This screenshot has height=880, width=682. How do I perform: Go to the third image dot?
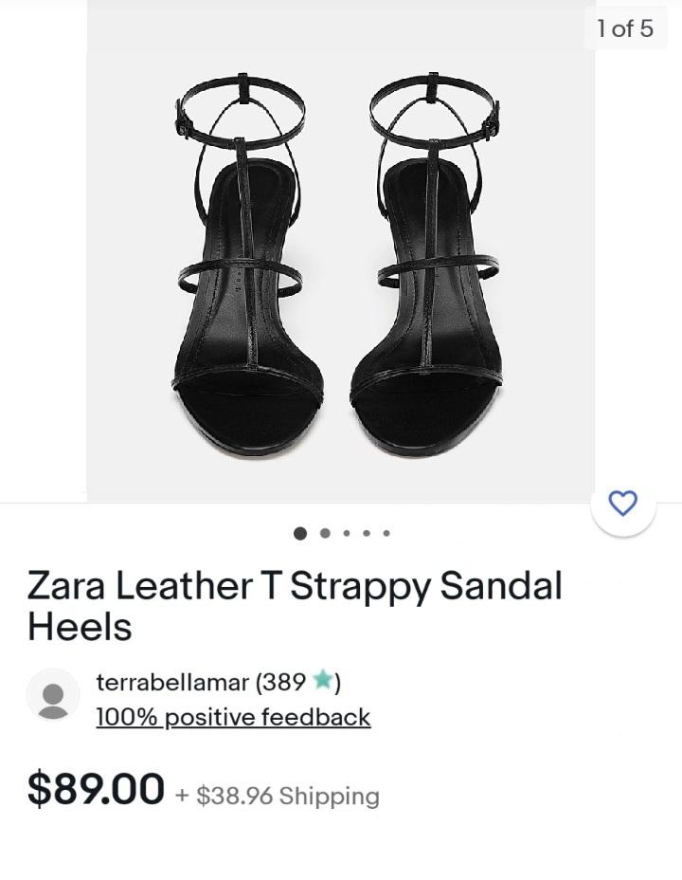coord(347,533)
